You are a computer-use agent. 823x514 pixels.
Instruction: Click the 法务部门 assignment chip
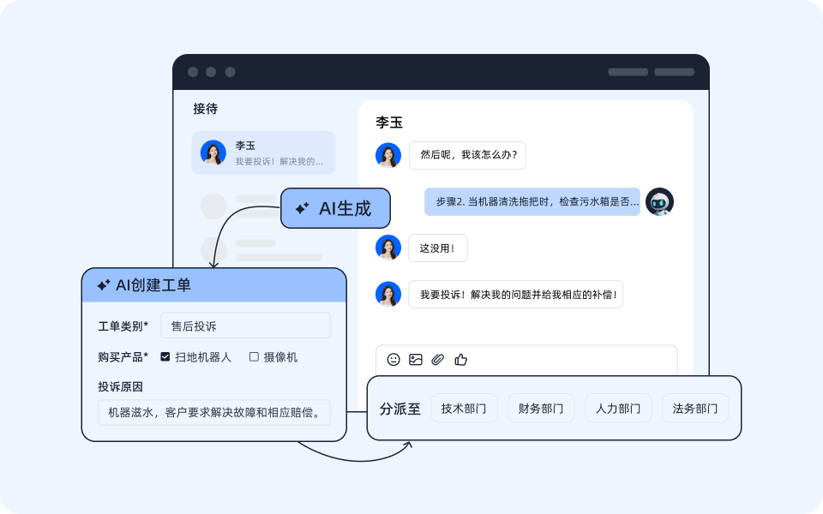click(x=695, y=408)
